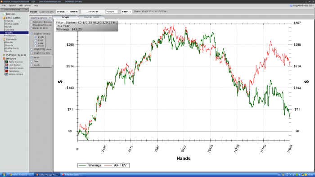Click the This Year date button
This screenshot has height=177, width=315.
[x=93, y=12]
